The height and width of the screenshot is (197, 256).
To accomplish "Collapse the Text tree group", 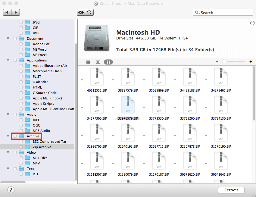I will tap(8, 169).
